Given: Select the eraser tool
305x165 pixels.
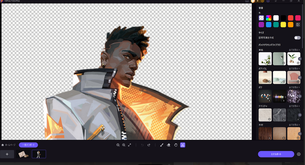Looking at the screenshot, I should (169, 145).
